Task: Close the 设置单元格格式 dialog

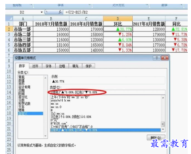Action: 165,58
